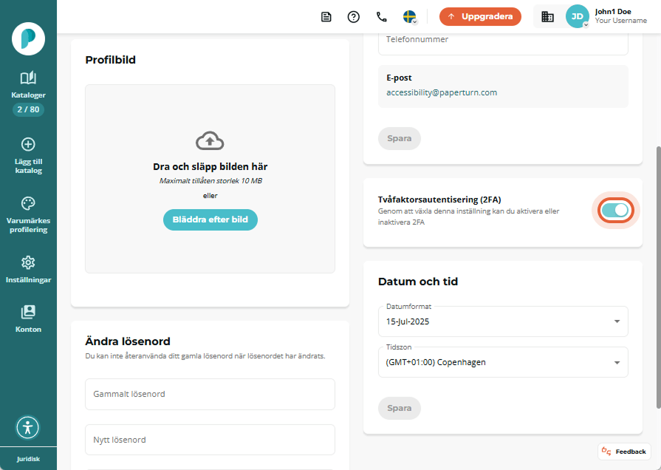Screen dimensions: 661x470
Task: Open the accessibility options icon
Action: coord(28,427)
